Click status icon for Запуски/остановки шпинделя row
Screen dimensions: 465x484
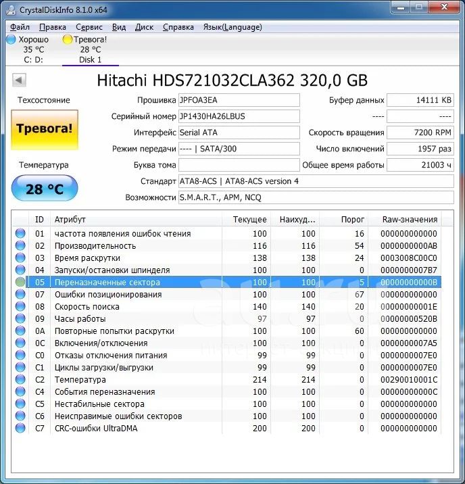pos(20,270)
